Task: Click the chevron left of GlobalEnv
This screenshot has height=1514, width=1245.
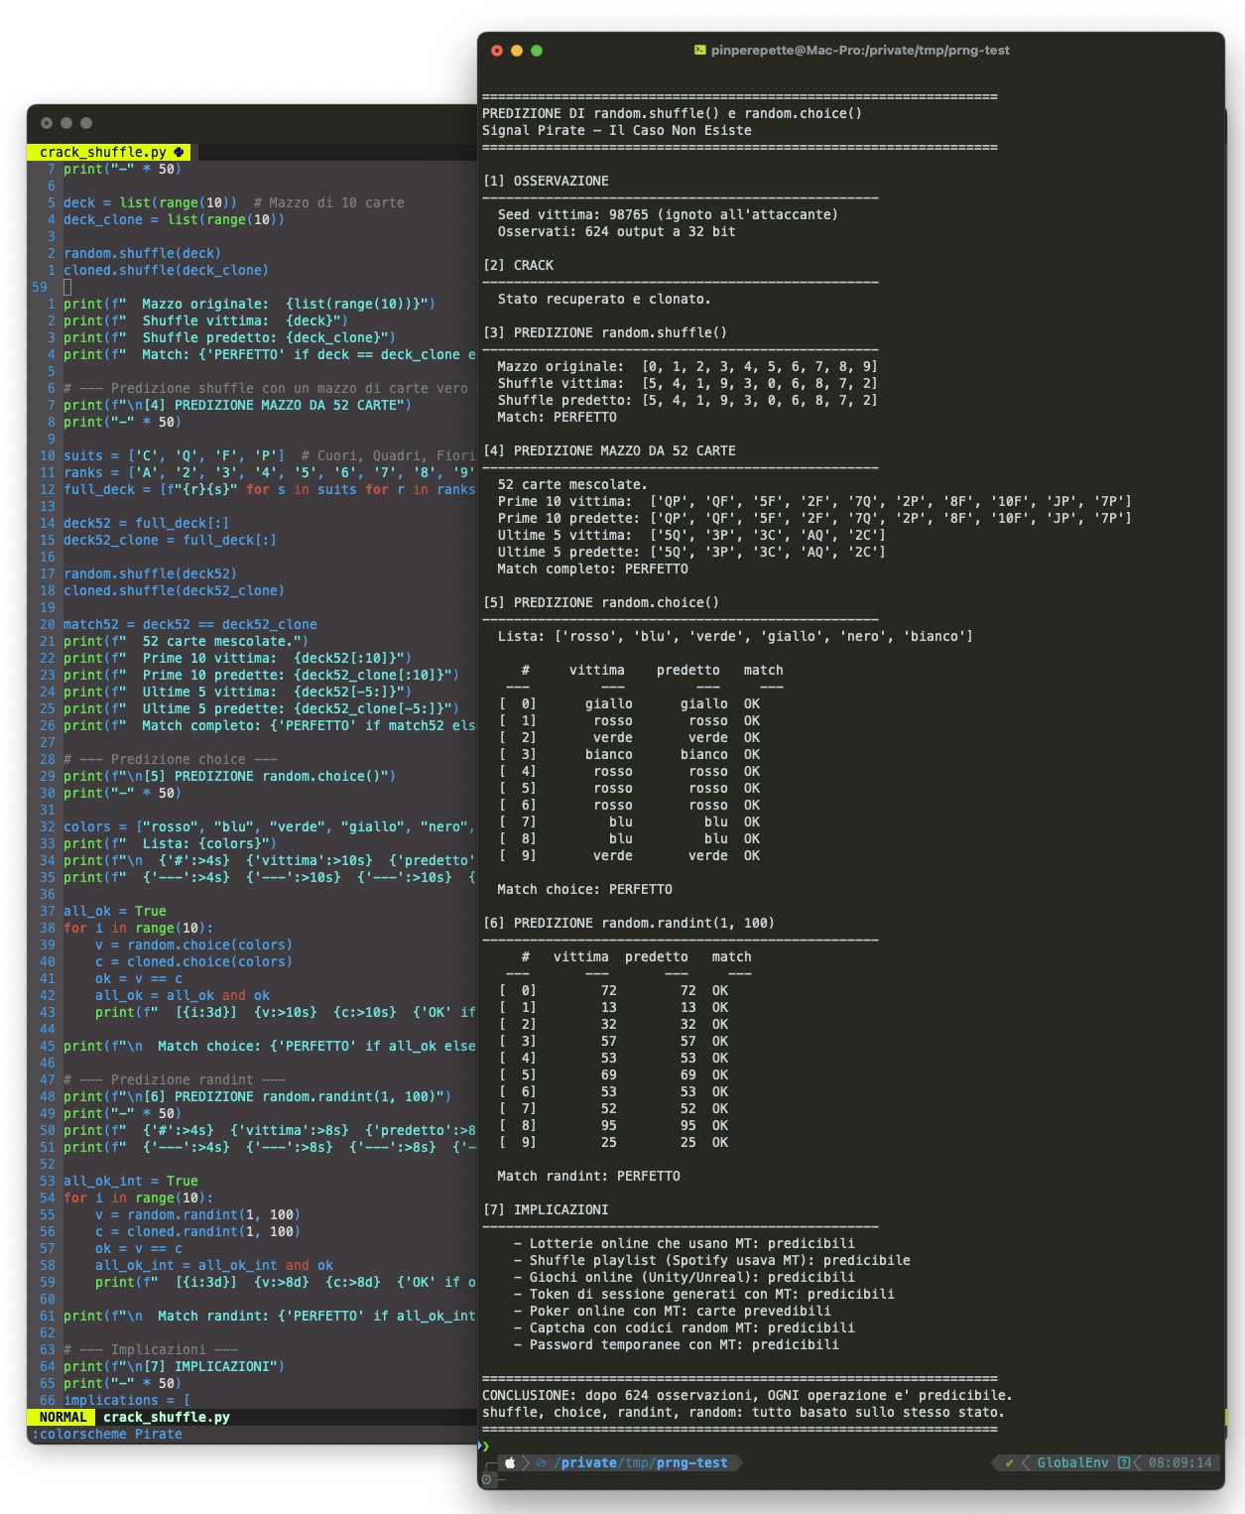Action: point(1026,1462)
